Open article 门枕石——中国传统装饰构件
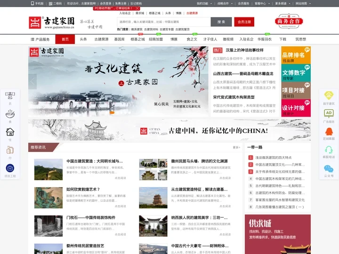This screenshot has height=254, width=339. pos(91,217)
